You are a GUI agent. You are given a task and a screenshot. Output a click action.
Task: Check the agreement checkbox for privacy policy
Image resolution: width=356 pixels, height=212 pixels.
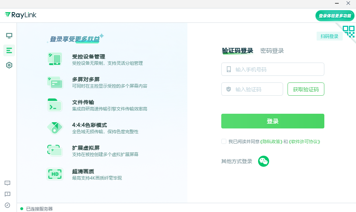coord(223,141)
